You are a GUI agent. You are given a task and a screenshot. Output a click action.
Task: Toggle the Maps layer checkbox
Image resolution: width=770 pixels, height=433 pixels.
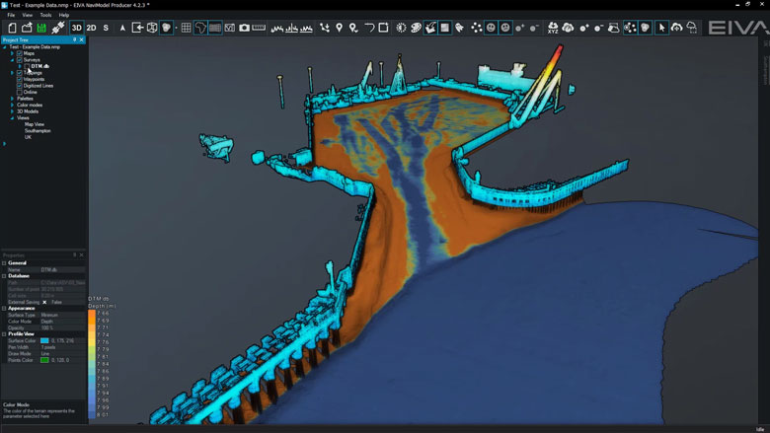[20, 53]
